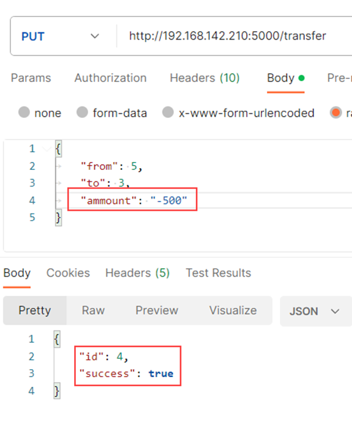Viewport: 352px width, 429px height.
Task: Click the "ammount": "-500" line
Action: tap(134, 201)
